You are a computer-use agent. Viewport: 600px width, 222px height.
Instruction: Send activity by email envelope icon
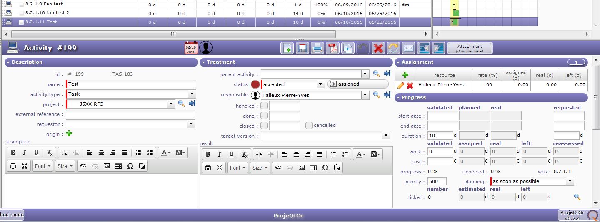pyautogui.click(x=408, y=48)
